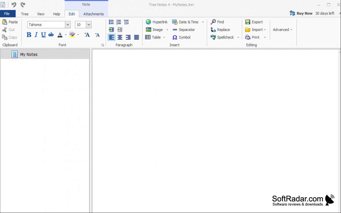Switch to the View ribbon tab
The image size is (341, 213).
[x=41, y=14]
